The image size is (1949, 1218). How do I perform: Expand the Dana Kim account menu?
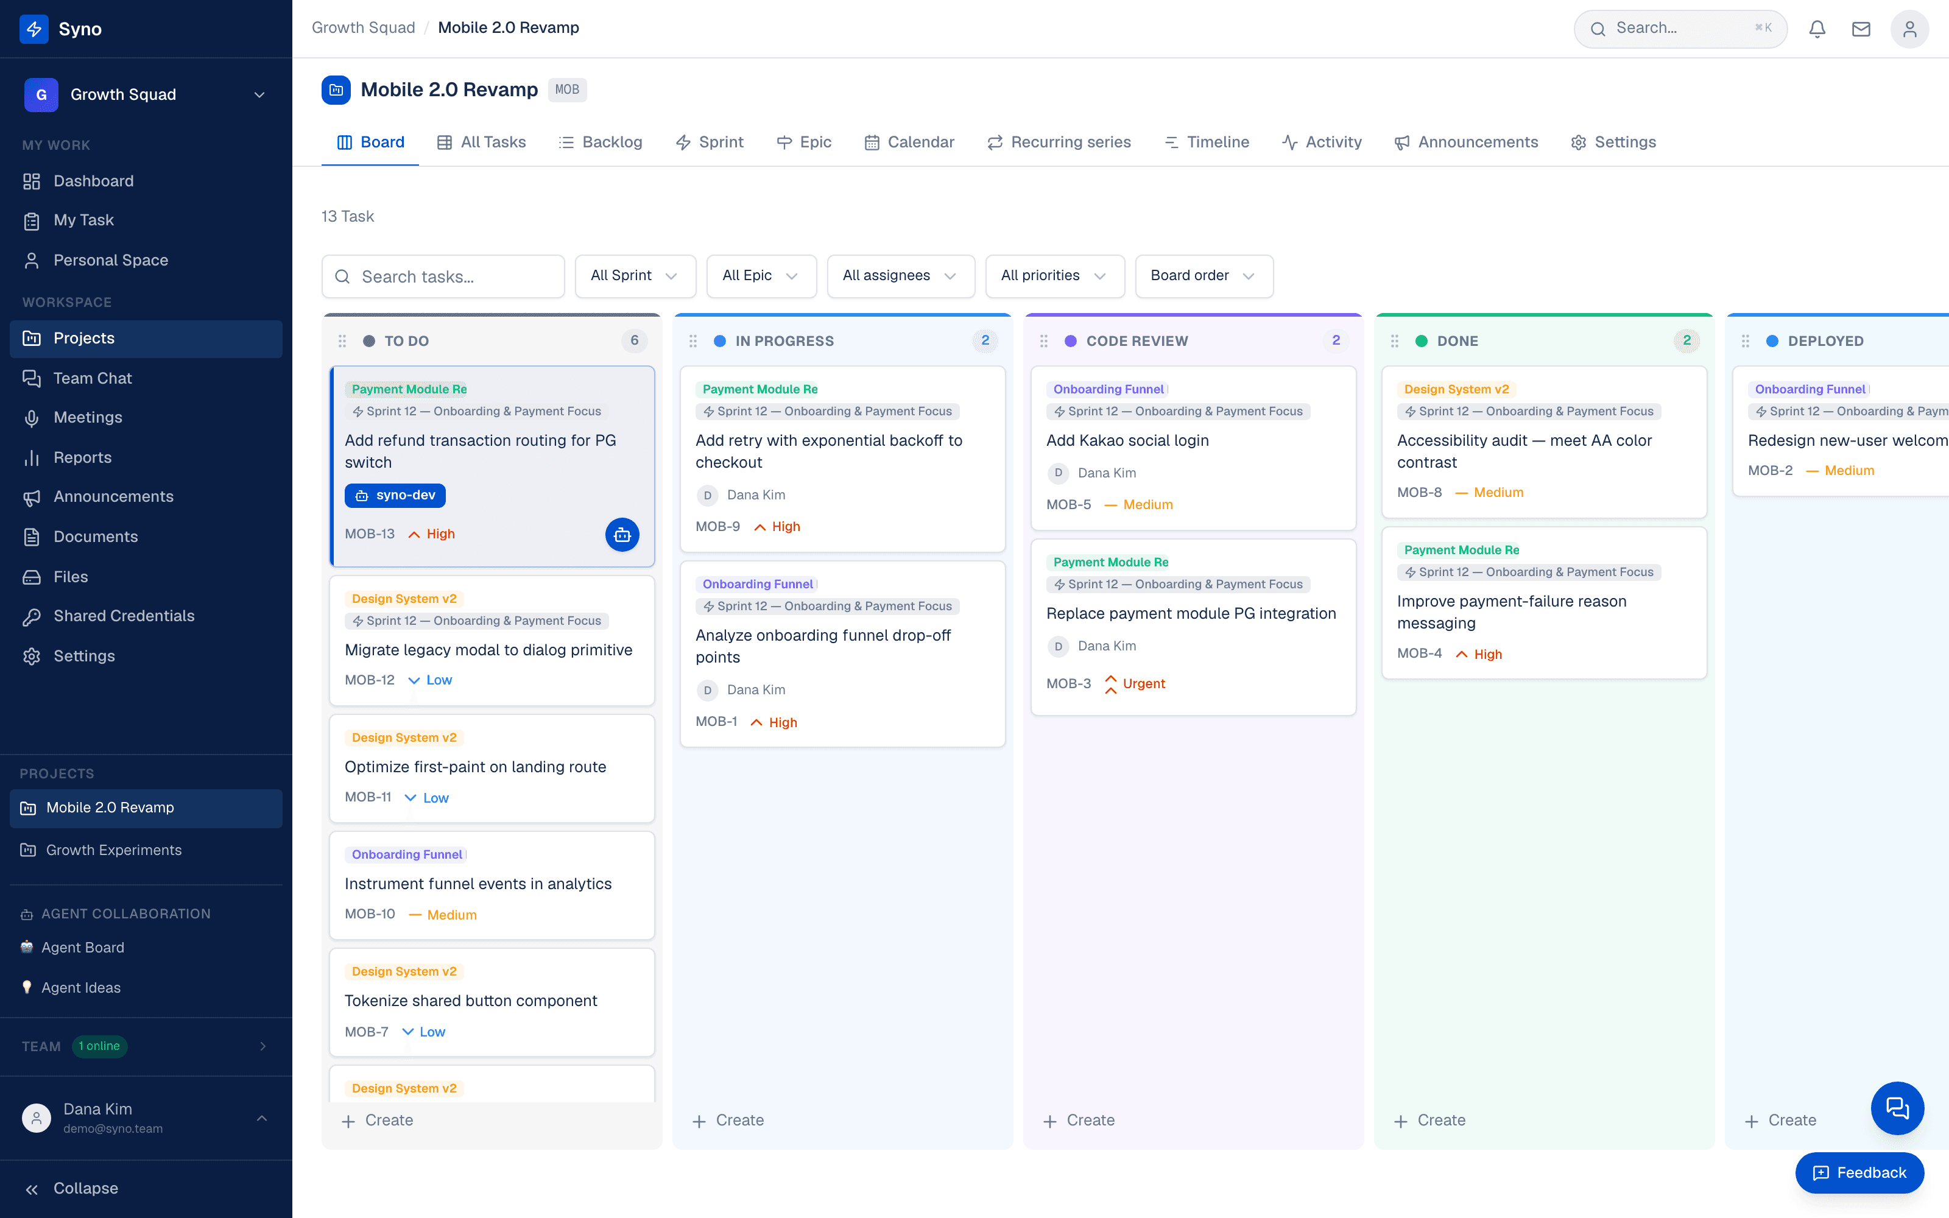(146, 1118)
